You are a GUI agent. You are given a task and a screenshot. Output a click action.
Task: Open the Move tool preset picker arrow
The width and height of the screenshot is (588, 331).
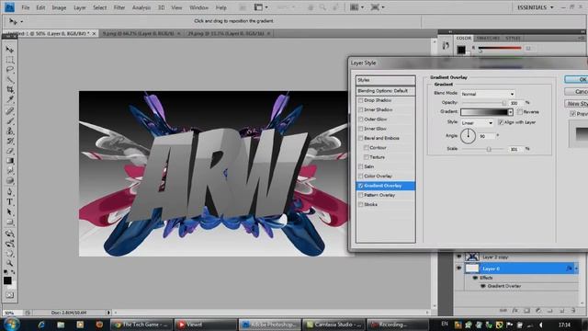click(22, 21)
